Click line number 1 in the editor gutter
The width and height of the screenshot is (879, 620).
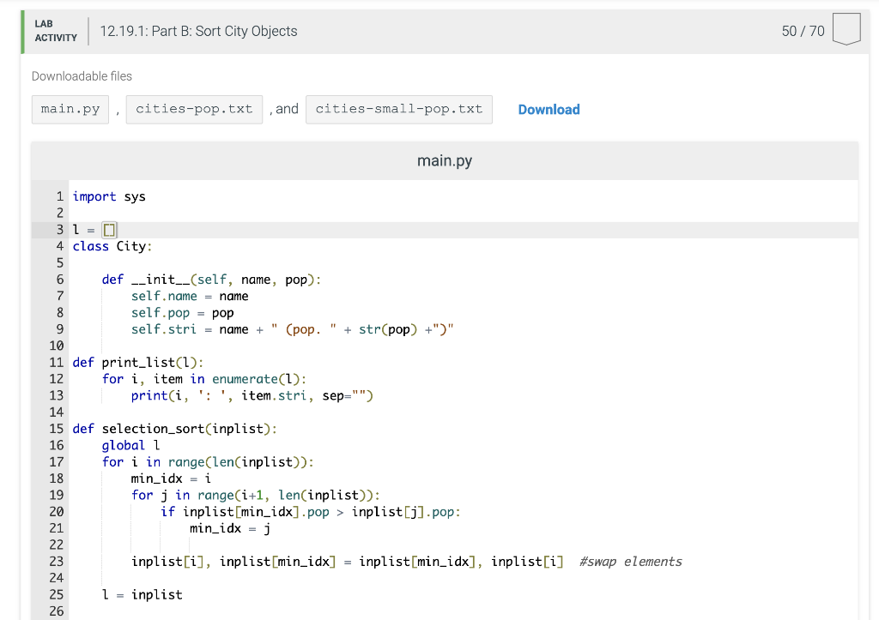(59, 196)
